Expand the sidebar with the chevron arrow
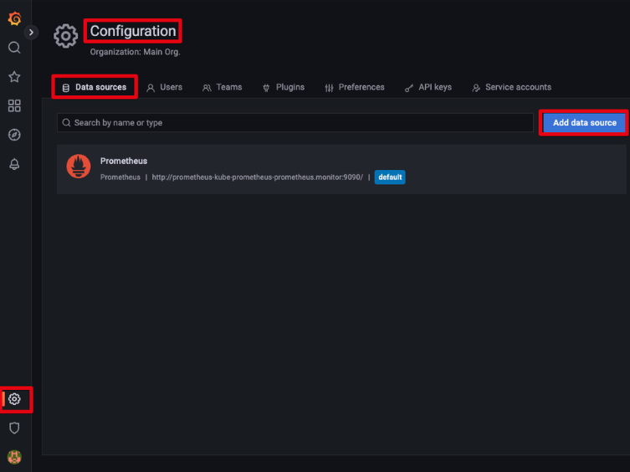 [x=31, y=32]
